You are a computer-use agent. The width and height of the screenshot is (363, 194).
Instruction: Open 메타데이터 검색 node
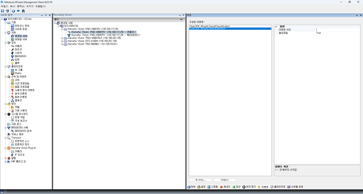(x=23, y=131)
